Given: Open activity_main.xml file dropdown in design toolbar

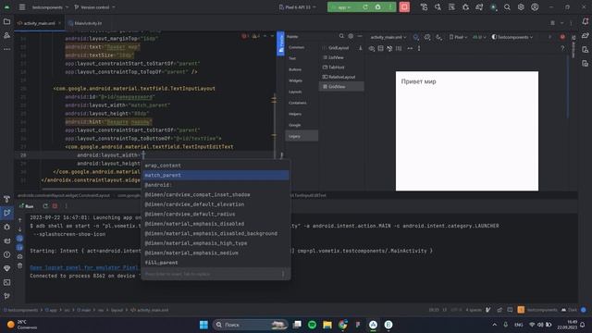Looking at the screenshot, I should click(x=388, y=37).
